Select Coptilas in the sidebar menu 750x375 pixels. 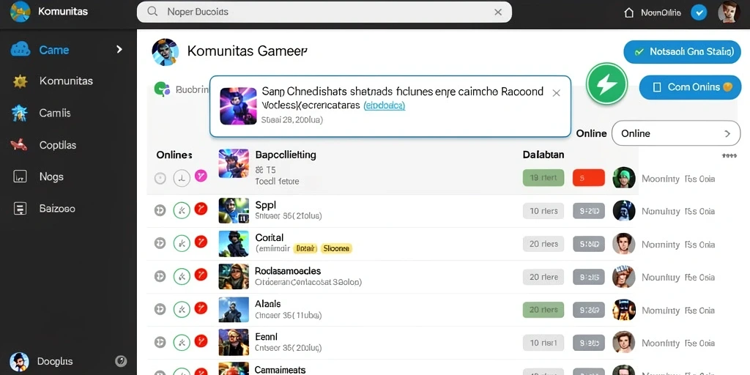click(x=58, y=145)
